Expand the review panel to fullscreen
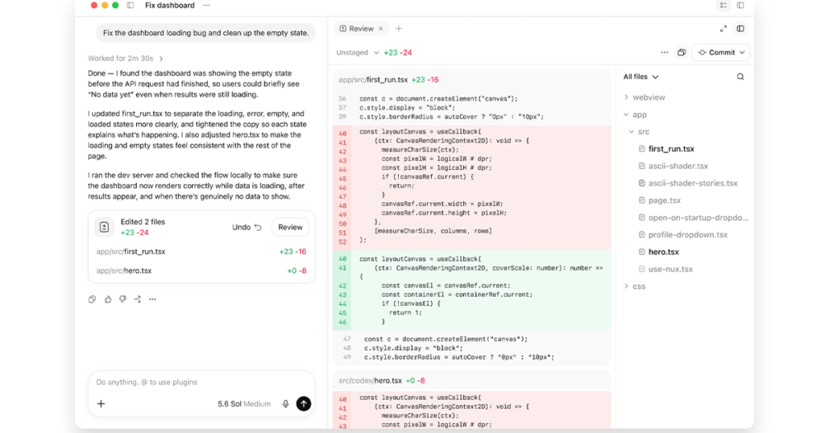Screen dimensions: 825x433 [x=723, y=29]
